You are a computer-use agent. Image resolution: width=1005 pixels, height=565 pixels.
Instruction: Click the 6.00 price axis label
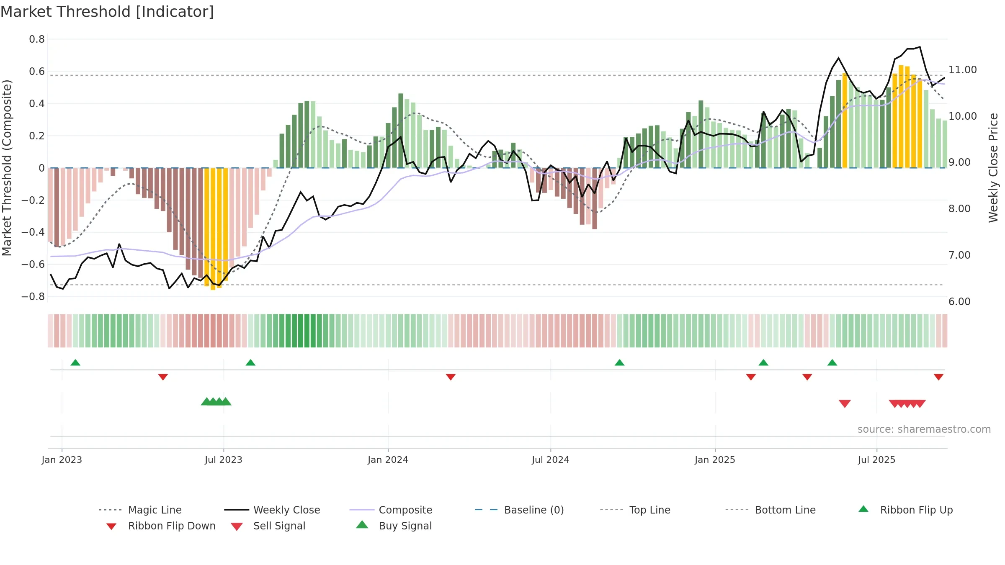pyautogui.click(x=959, y=302)
